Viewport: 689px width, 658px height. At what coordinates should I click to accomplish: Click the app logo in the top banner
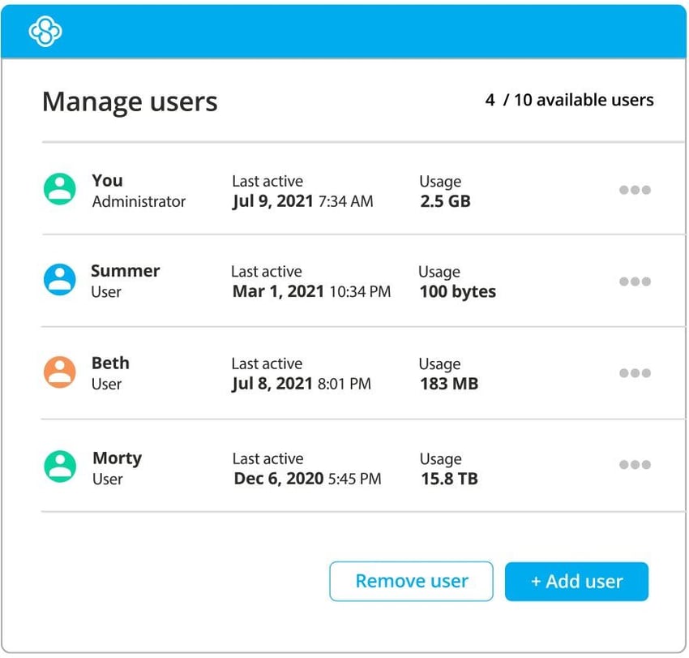[x=45, y=32]
